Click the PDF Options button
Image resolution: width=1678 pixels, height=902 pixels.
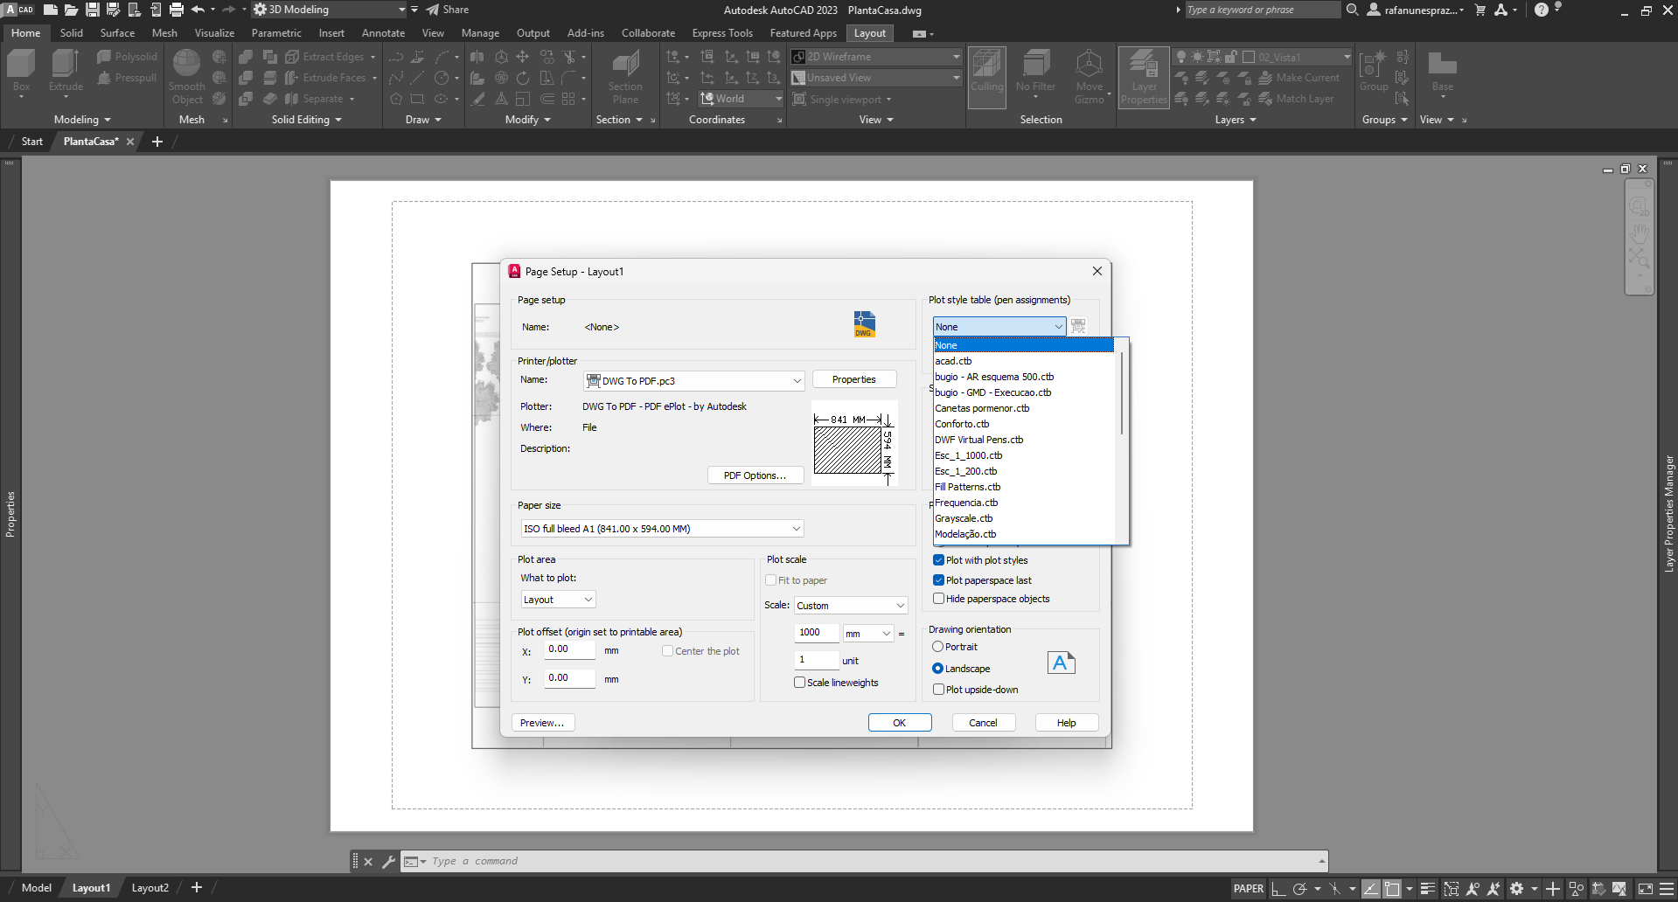pos(755,475)
